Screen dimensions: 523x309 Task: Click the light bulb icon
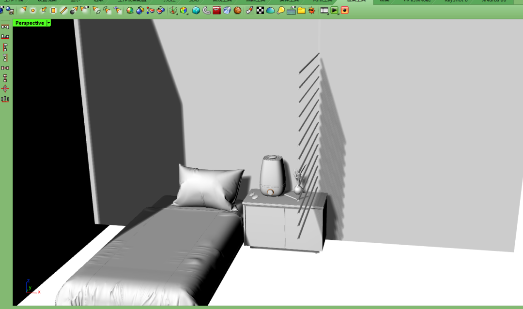point(281,10)
